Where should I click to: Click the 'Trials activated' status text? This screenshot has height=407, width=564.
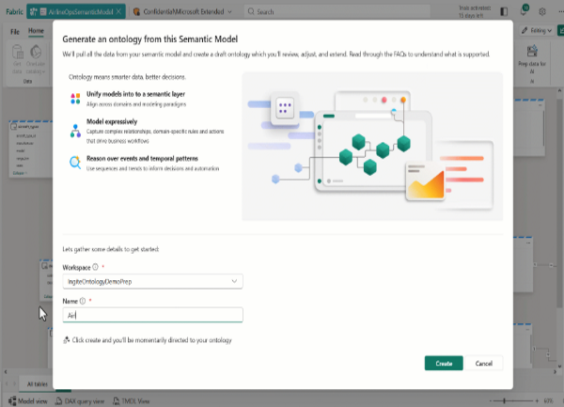475,12
